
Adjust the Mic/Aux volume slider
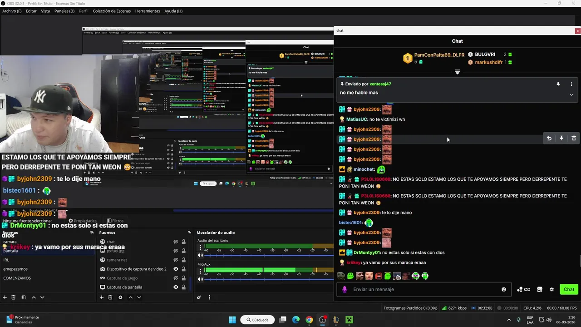[x=270, y=279]
